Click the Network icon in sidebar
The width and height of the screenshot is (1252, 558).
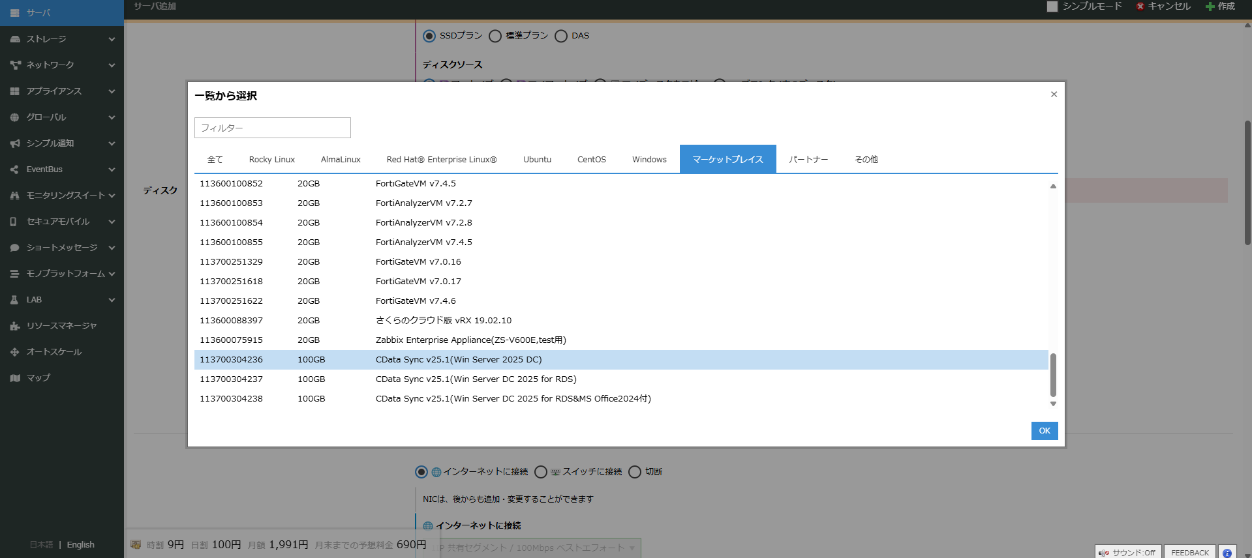point(15,65)
